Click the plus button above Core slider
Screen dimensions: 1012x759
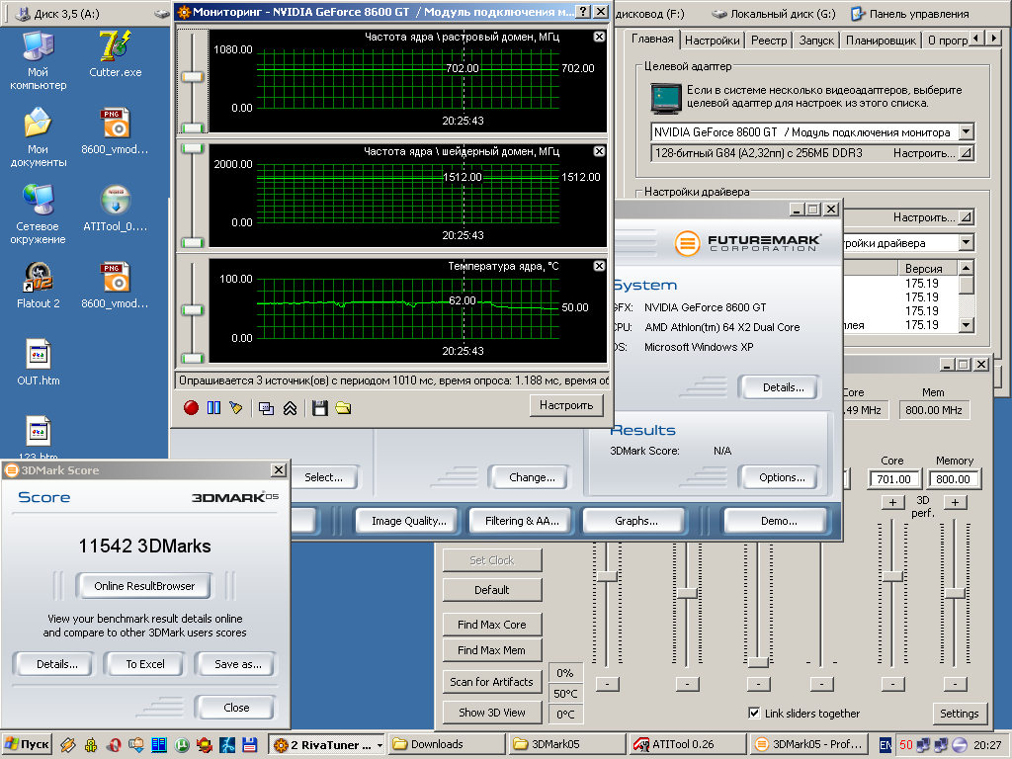coord(893,502)
